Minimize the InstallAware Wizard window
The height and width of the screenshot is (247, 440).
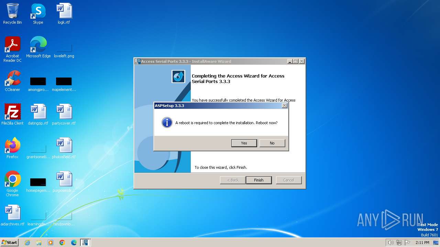[x=290, y=61]
